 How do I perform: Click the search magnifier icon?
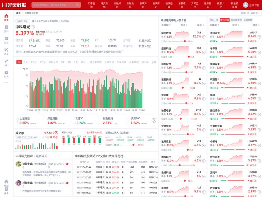[x=78, y=5]
